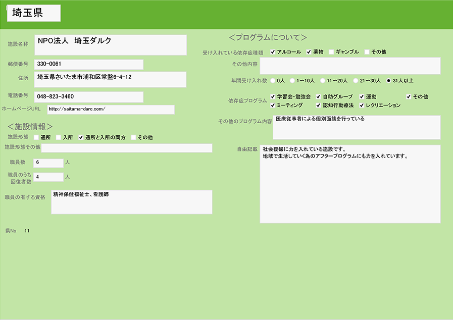The height and width of the screenshot is (320, 453).
Task: Open the saitama-darc.com homepage URL
Action: [x=111, y=110]
